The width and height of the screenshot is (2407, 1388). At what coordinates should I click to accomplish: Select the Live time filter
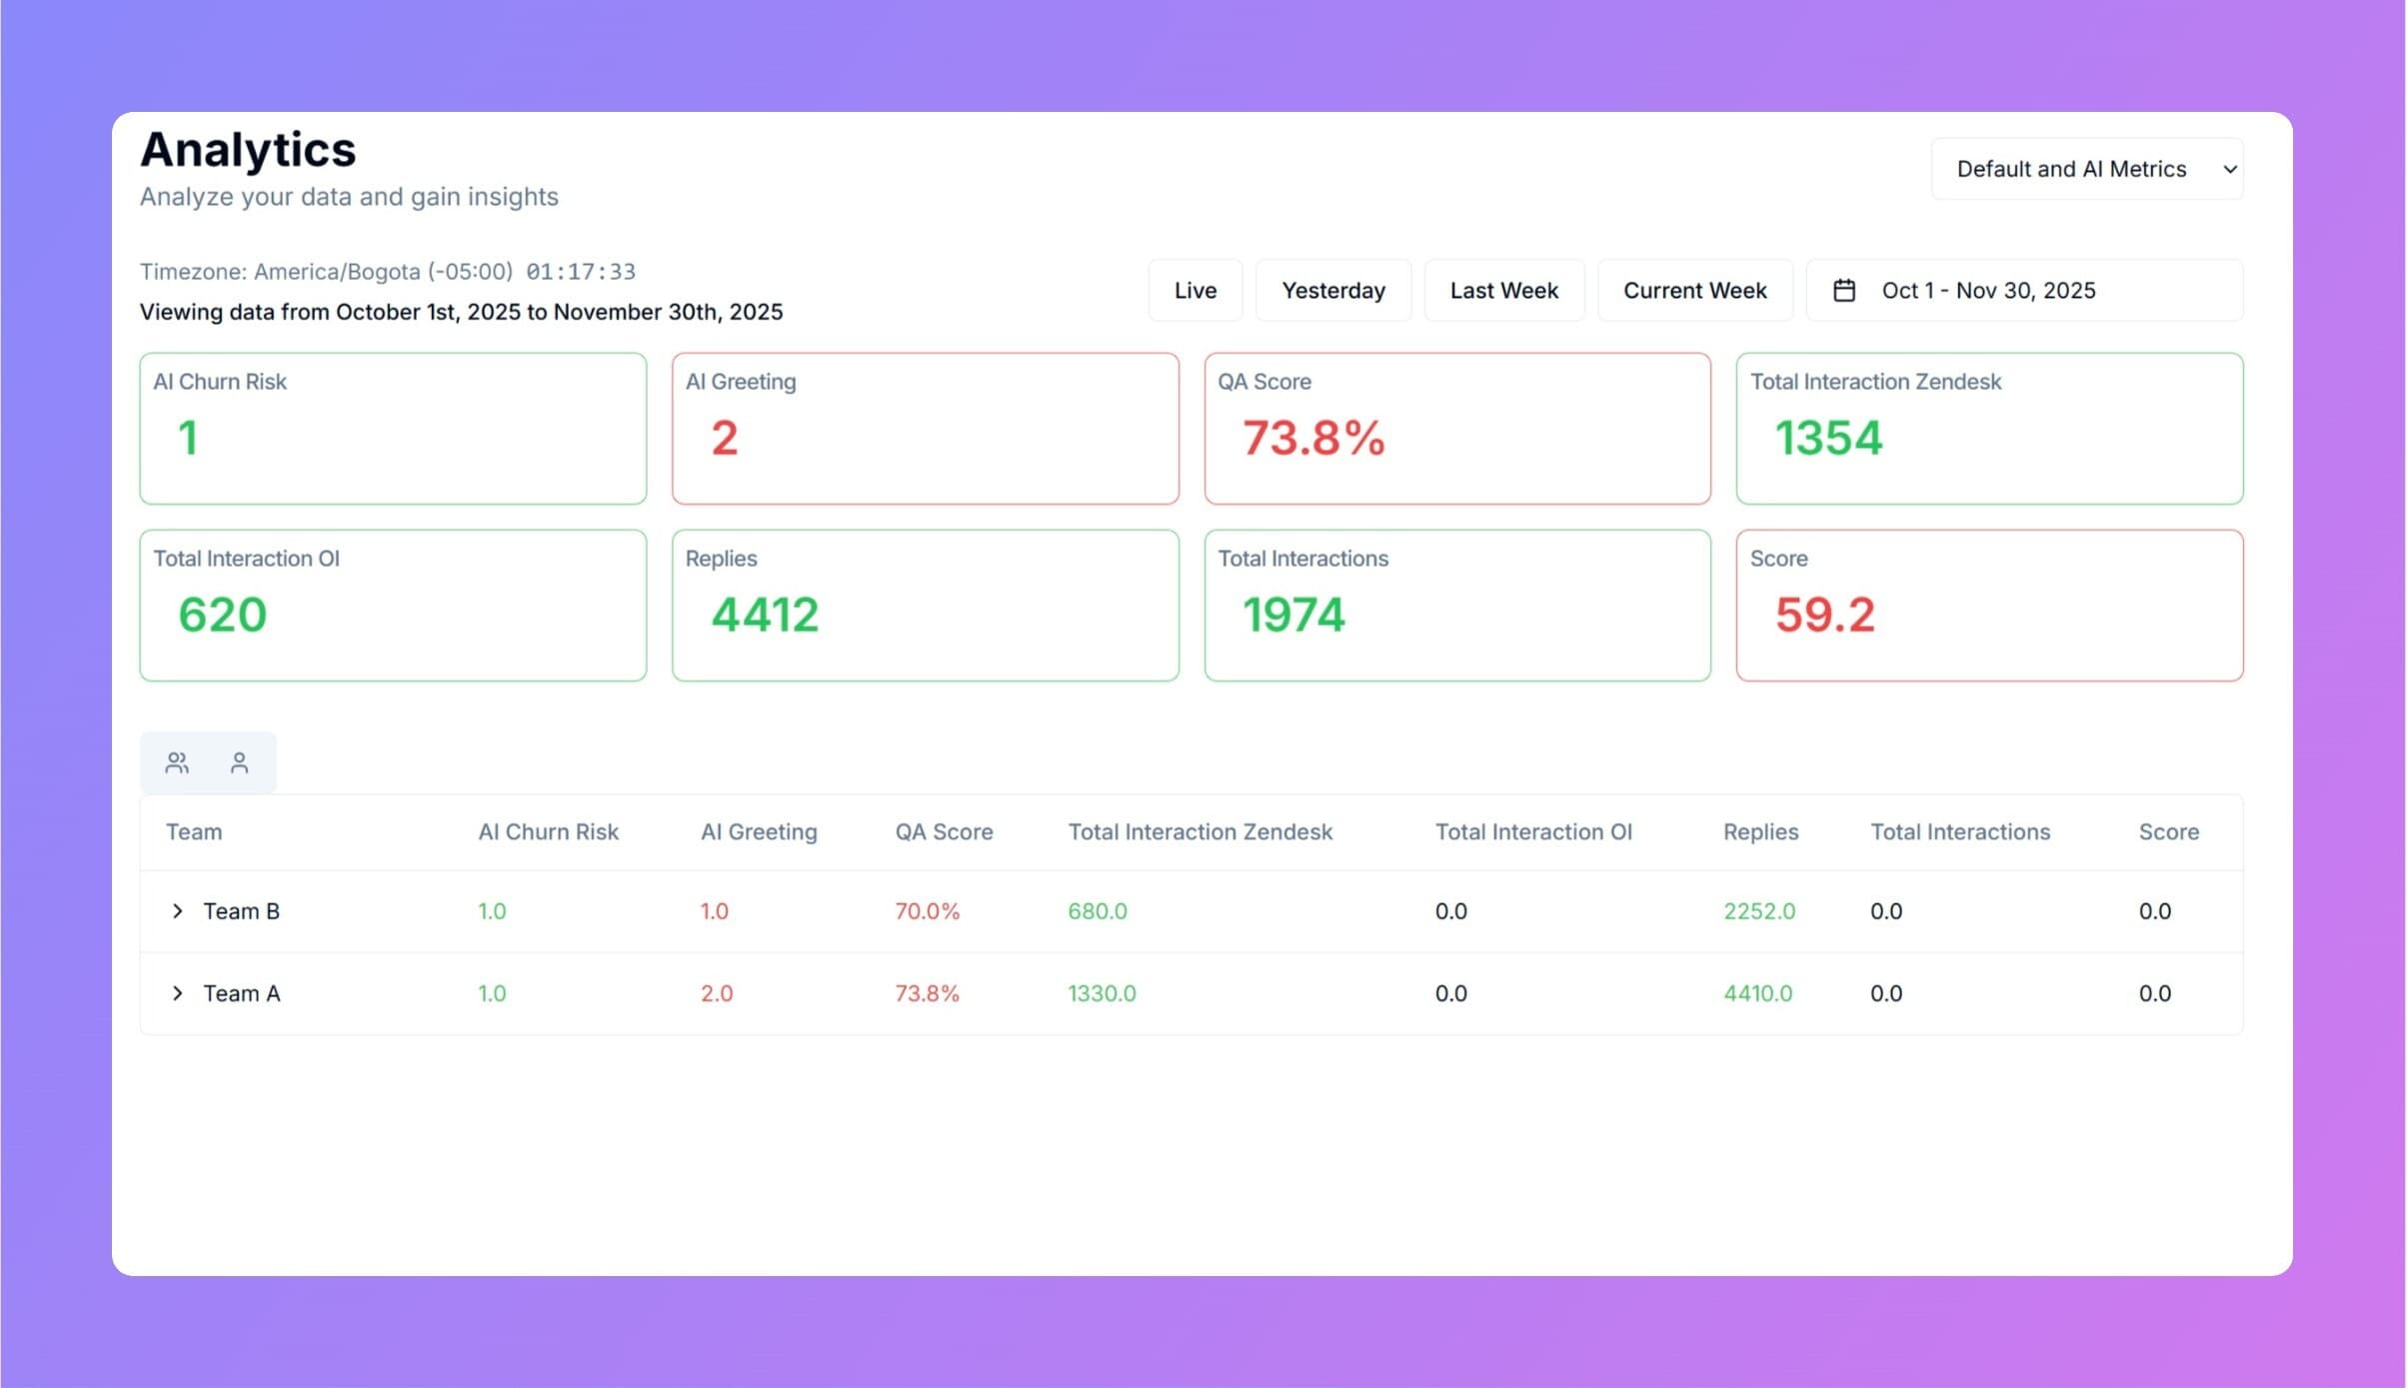(1195, 290)
